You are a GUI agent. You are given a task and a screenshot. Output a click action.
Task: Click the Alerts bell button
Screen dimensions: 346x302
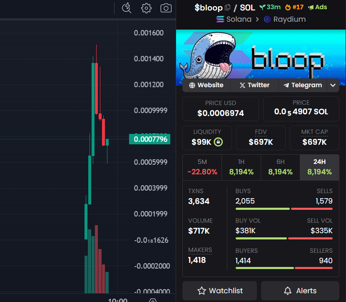point(300,290)
